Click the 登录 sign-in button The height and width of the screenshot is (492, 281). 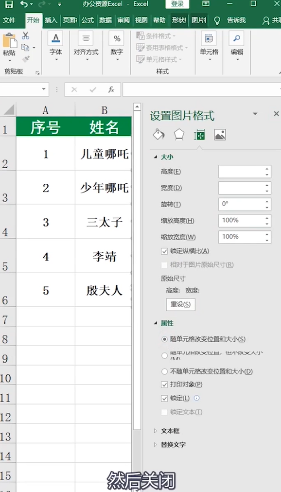click(x=177, y=4)
